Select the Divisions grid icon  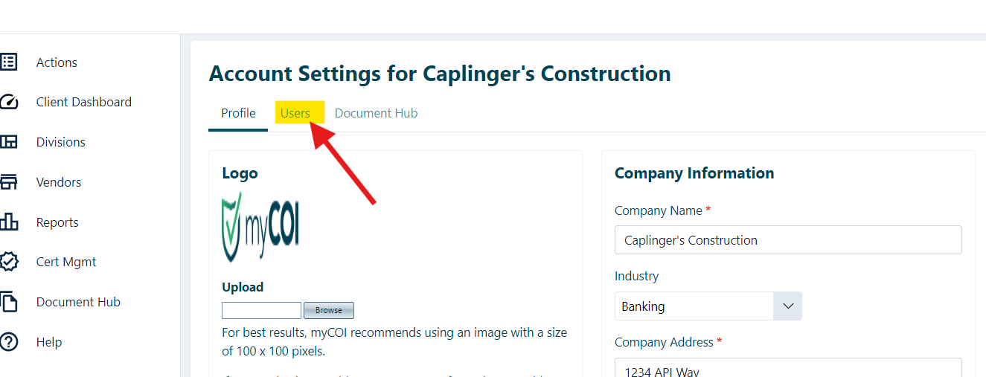tap(8, 142)
